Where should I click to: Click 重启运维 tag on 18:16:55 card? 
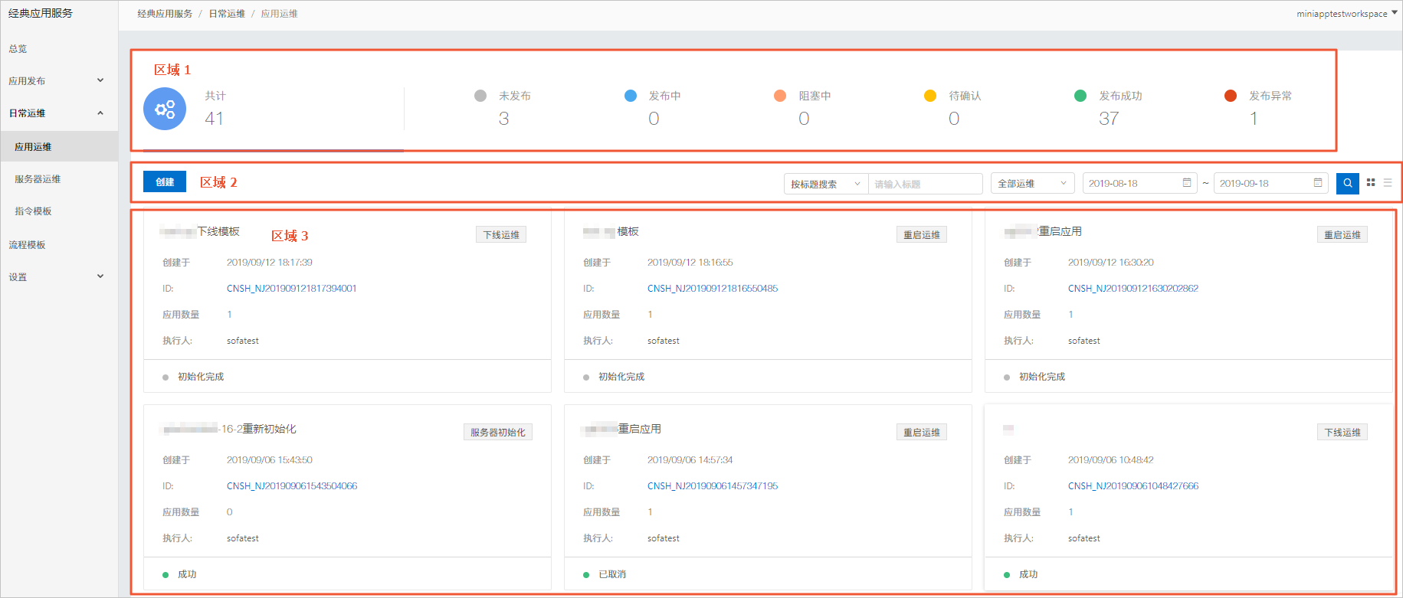(922, 235)
